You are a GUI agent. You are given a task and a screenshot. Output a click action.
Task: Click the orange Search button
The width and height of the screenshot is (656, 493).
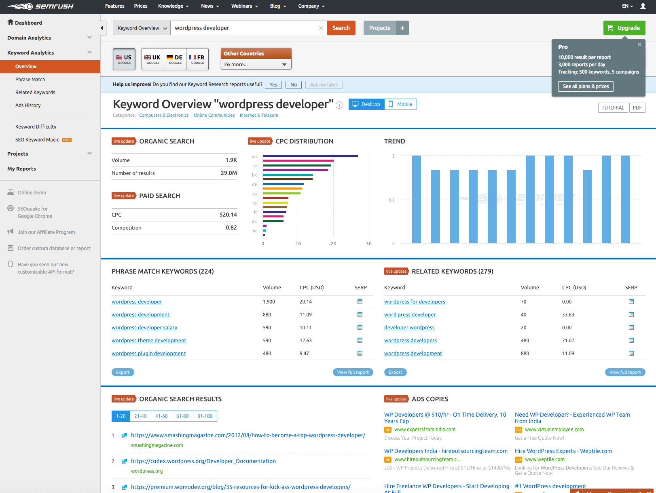click(341, 28)
